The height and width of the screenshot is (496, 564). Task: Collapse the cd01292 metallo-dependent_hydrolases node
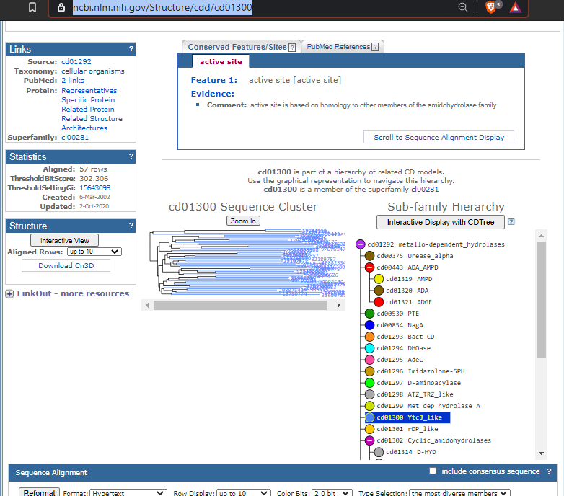(361, 244)
